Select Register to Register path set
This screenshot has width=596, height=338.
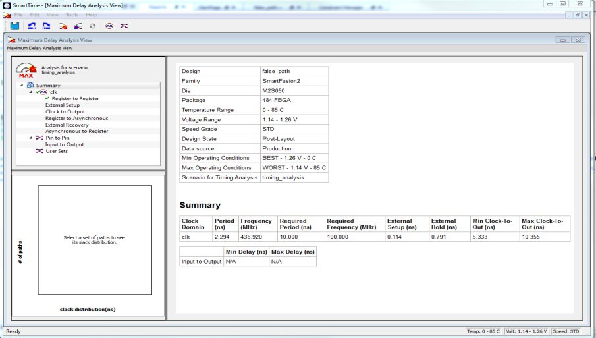(x=75, y=99)
